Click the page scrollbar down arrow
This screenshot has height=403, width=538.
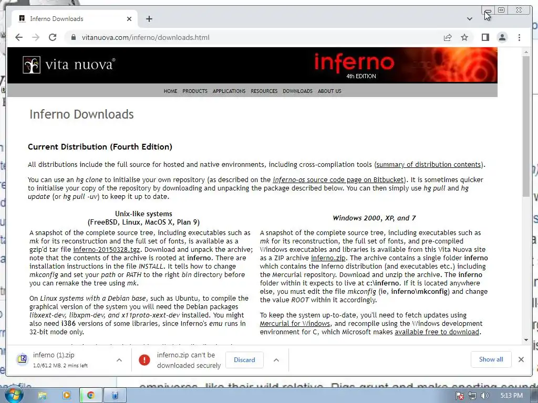(526, 340)
